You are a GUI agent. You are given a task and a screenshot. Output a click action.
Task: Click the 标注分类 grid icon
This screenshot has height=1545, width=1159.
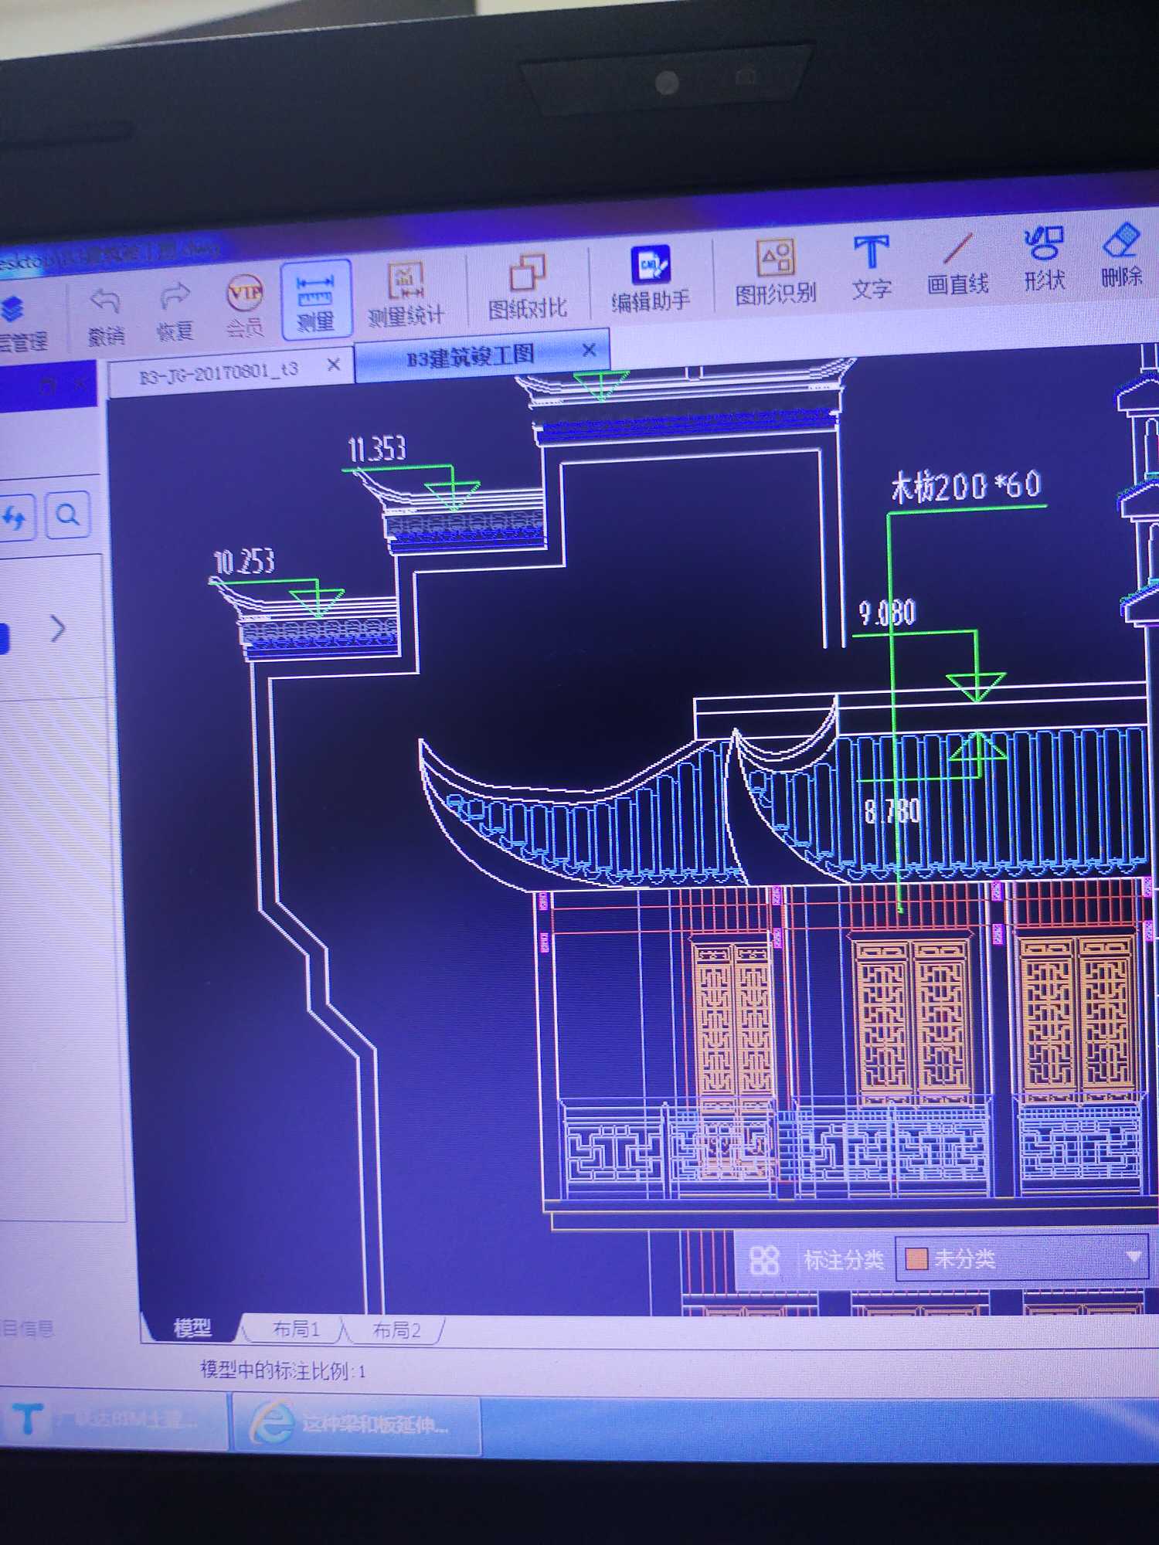[763, 1261]
